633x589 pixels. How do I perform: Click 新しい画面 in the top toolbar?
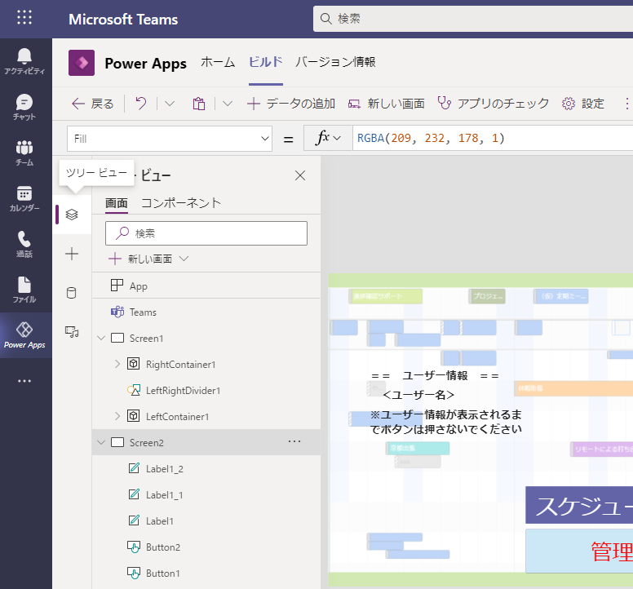pyautogui.click(x=387, y=104)
